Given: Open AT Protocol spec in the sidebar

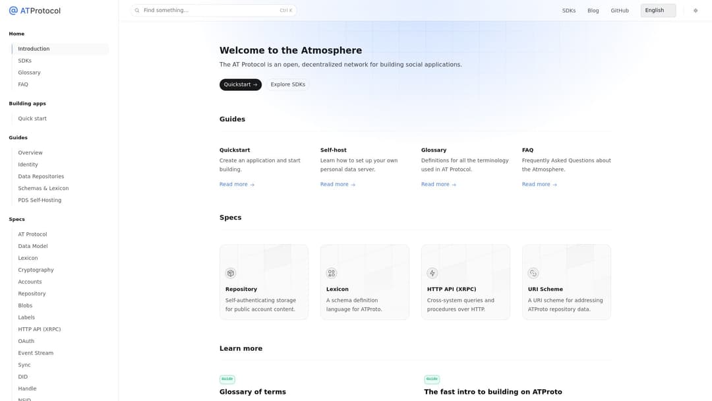Looking at the screenshot, I should 32,234.
